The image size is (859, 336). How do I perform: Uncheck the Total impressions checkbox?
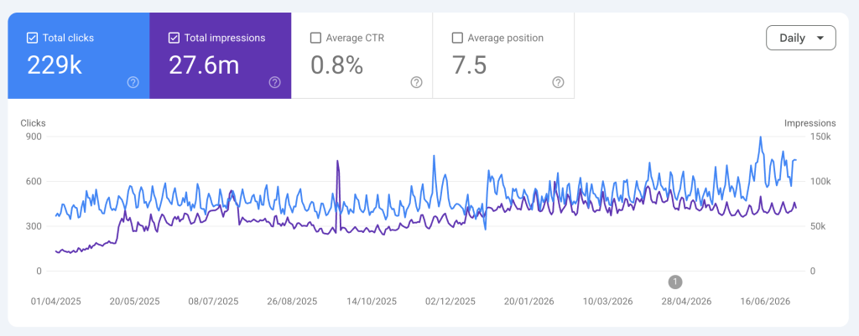pos(174,38)
